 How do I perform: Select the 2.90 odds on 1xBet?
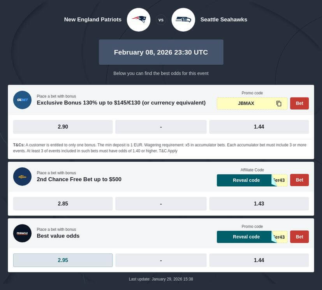pos(63,127)
